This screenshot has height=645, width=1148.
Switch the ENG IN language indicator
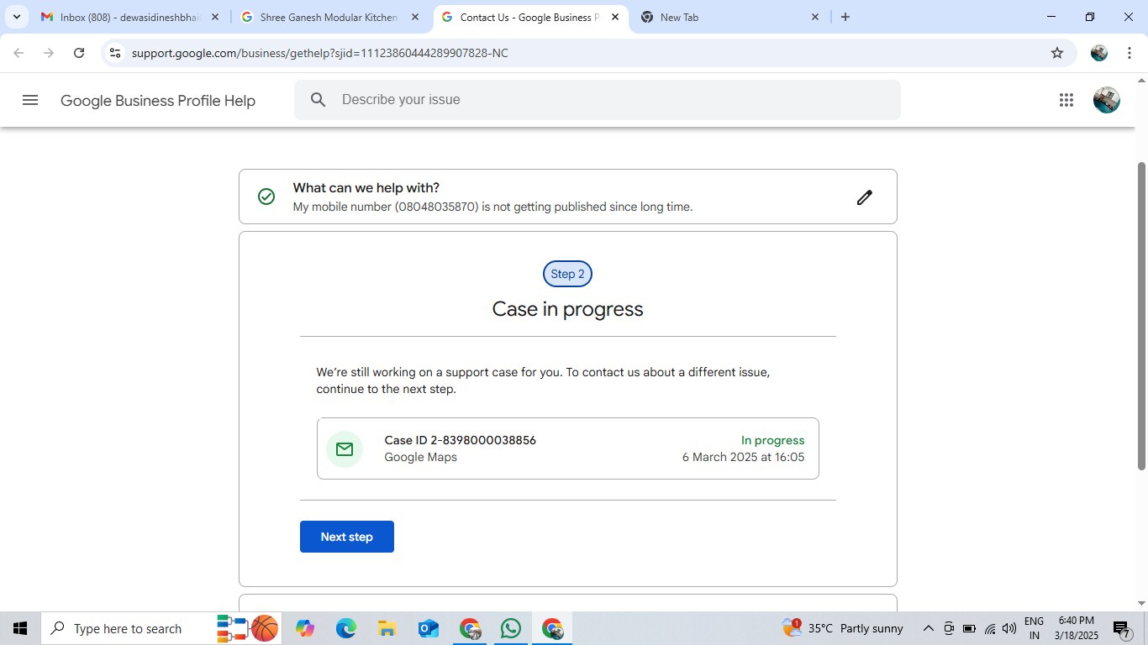point(1034,628)
